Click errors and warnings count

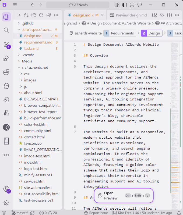coord(48,213)
